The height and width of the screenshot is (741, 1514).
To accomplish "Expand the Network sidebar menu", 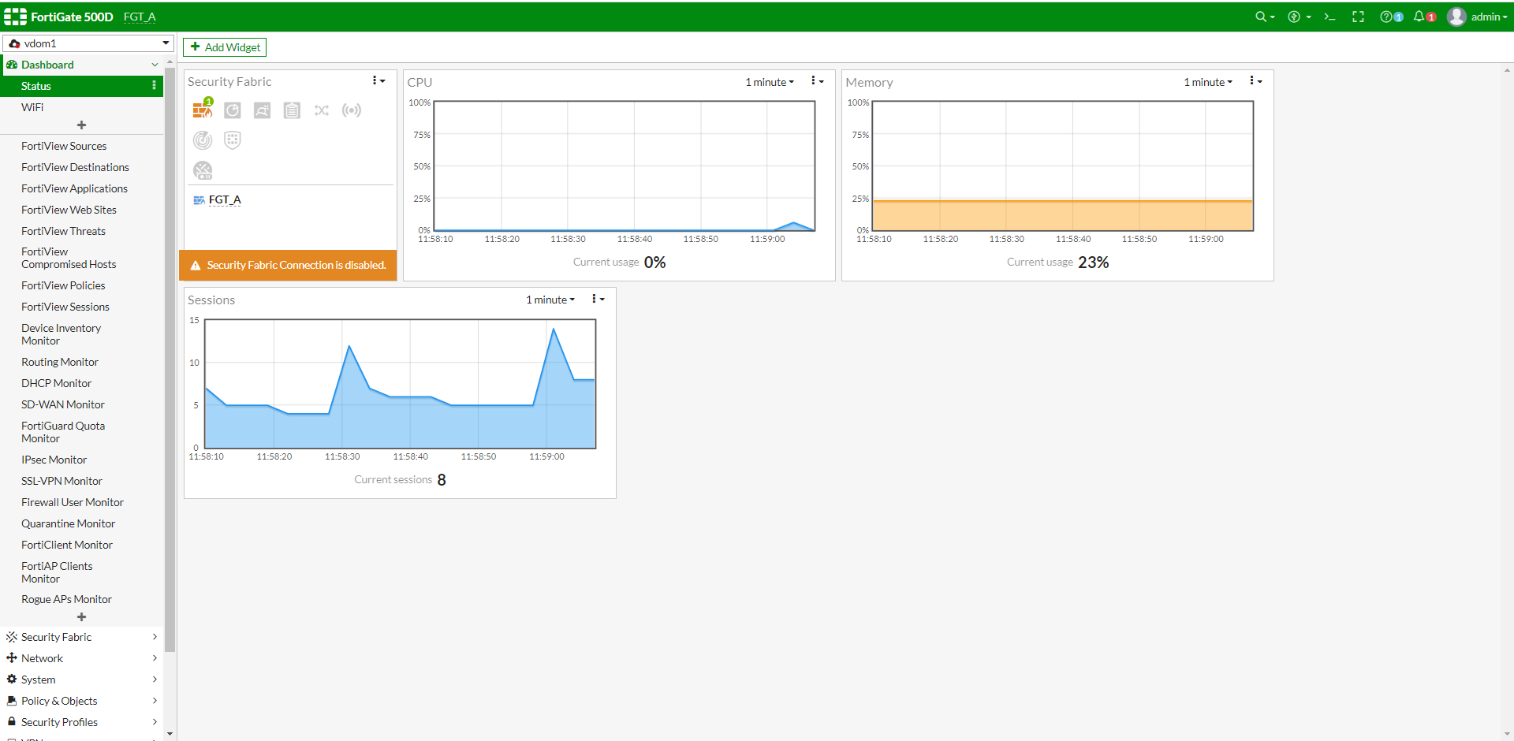I will coord(82,658).
